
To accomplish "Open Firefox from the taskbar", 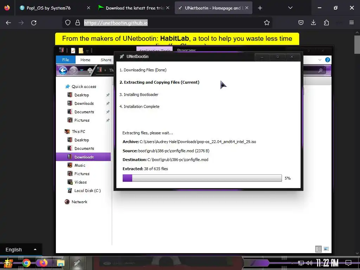I will 43,263.
